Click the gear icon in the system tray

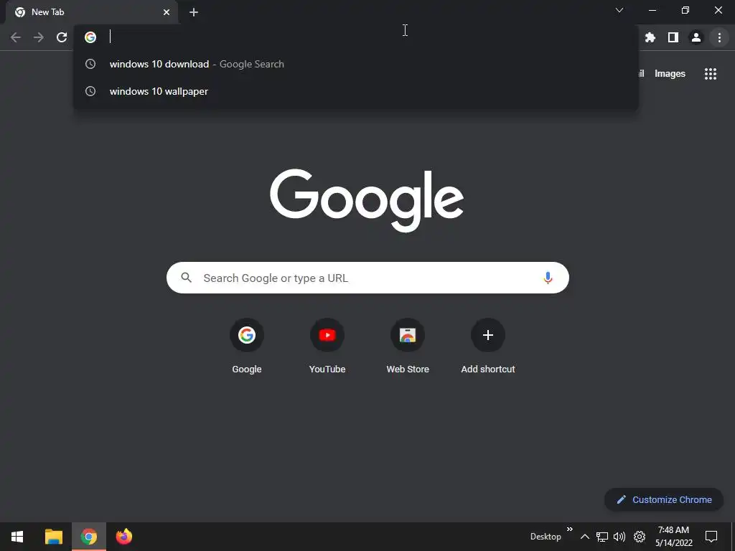tap(640, 537)
